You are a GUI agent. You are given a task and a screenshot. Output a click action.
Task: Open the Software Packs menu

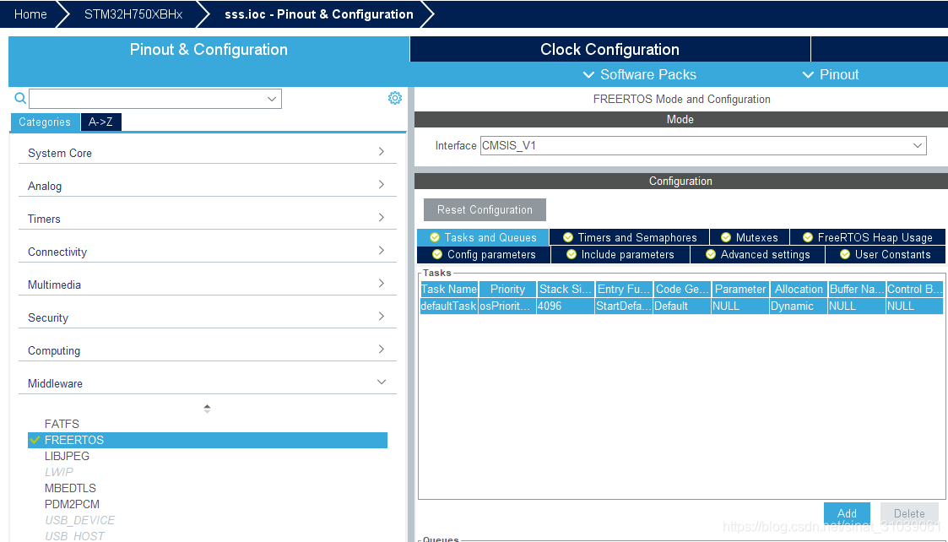640,74
